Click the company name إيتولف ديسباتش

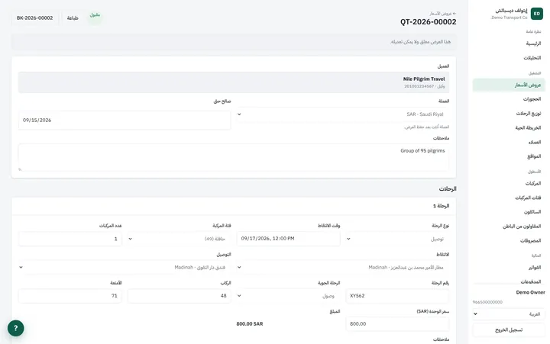(x=511, y=11)
